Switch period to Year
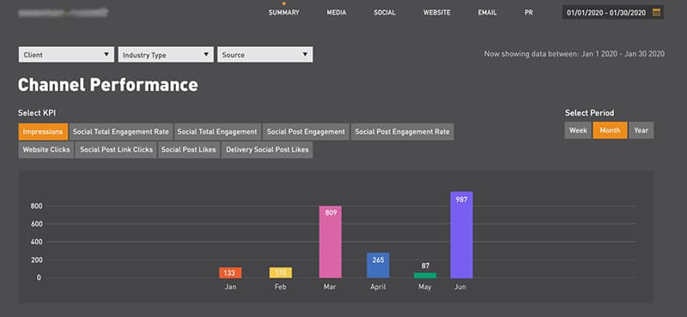This screenshot has height=317, width=687. (x=641, y=130)
